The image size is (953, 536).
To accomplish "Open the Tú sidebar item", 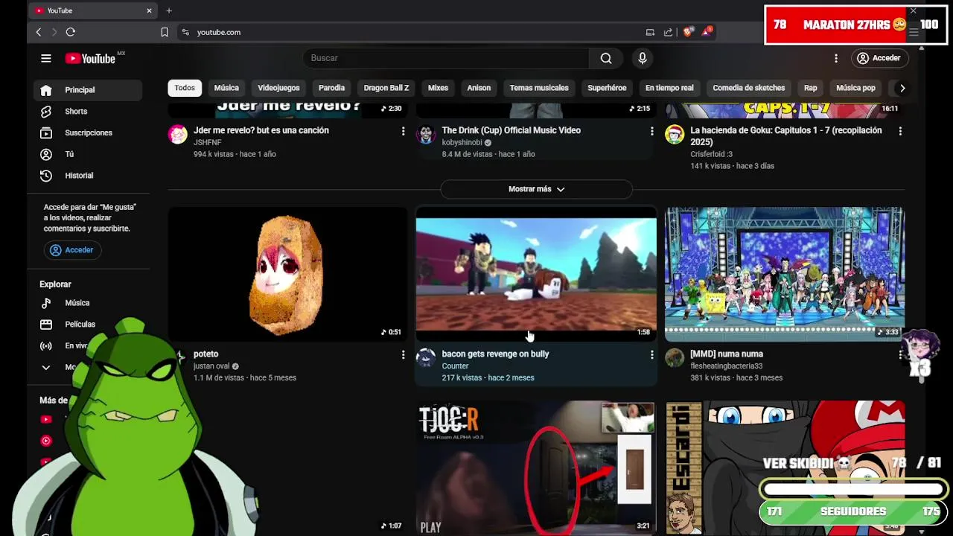I will point(88,154).
